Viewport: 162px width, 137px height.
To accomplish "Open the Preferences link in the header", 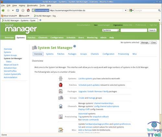I will pos(141,25).
